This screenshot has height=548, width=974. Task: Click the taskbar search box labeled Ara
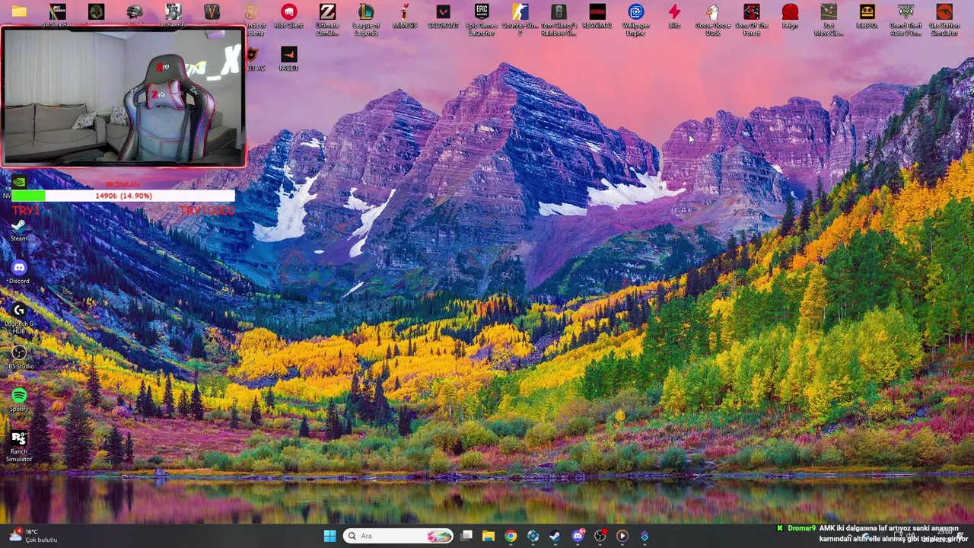click(x=399, y=536)
